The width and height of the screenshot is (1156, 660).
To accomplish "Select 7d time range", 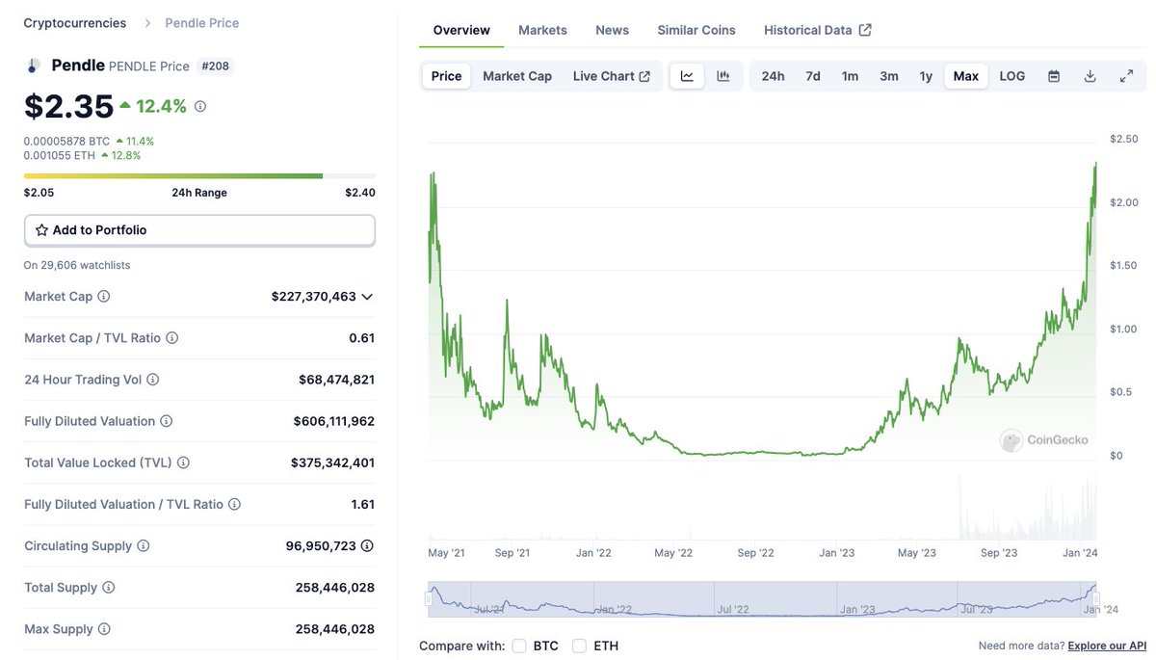I will tap(813, 76).
